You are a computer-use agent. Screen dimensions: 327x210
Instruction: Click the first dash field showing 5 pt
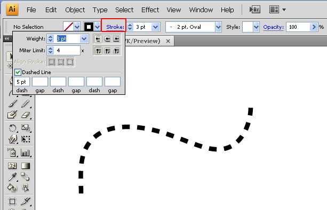22,82
